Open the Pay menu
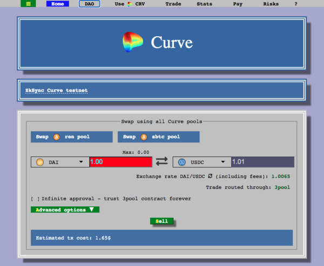This screenshot has height=266, width=324. [238, 4]
